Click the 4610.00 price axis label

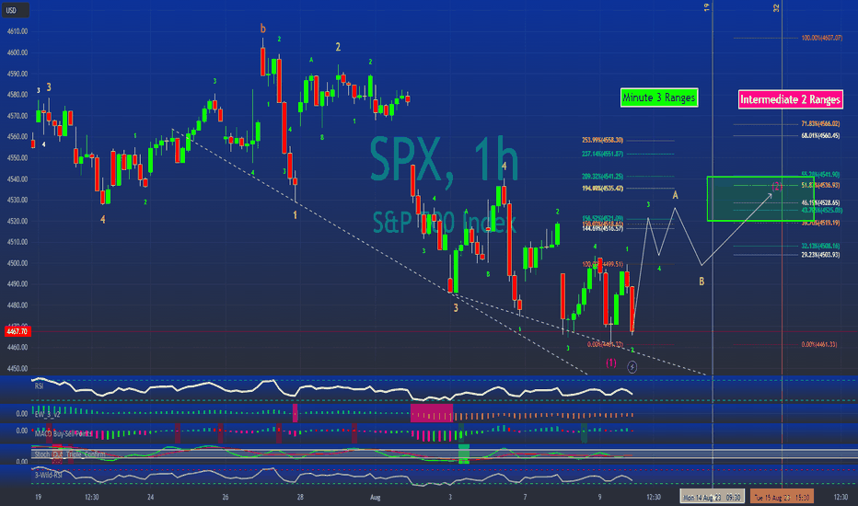[17, 31]
